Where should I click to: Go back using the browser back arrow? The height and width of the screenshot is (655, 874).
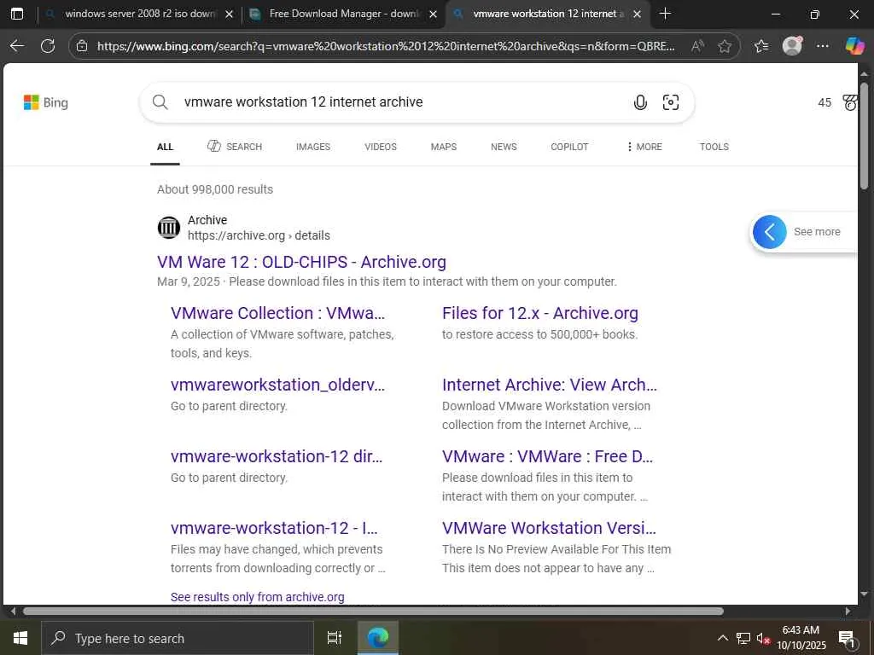pos(17,46)
